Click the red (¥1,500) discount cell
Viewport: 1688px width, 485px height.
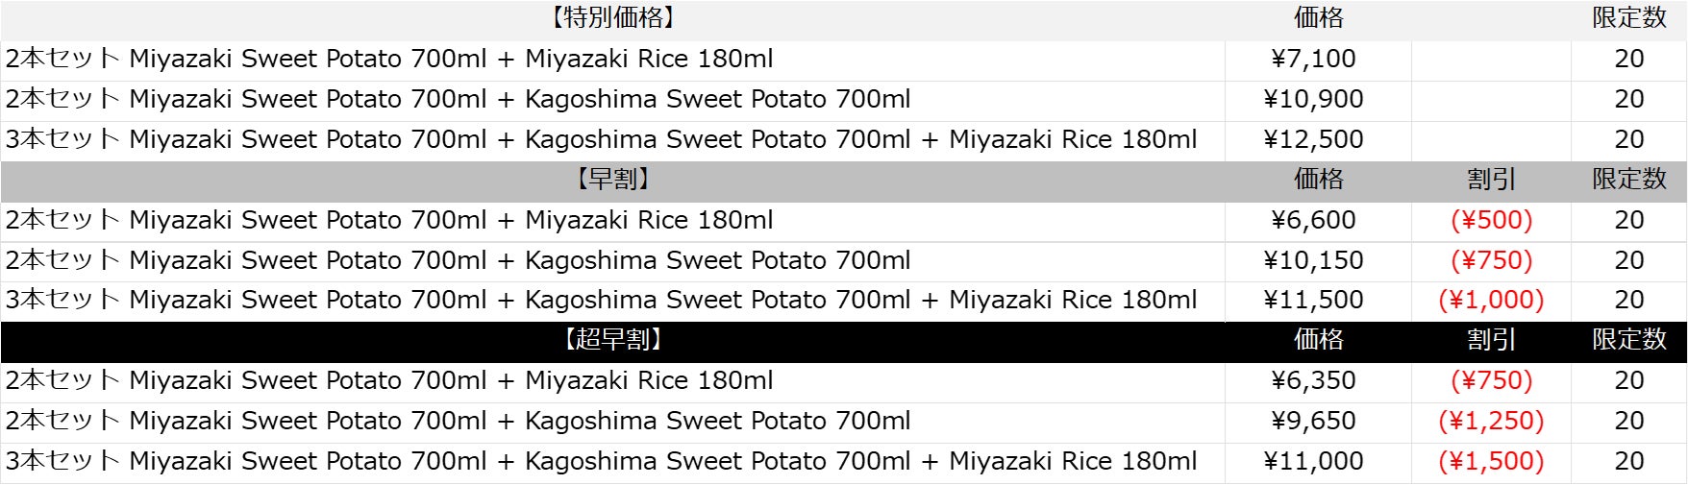1491,462
